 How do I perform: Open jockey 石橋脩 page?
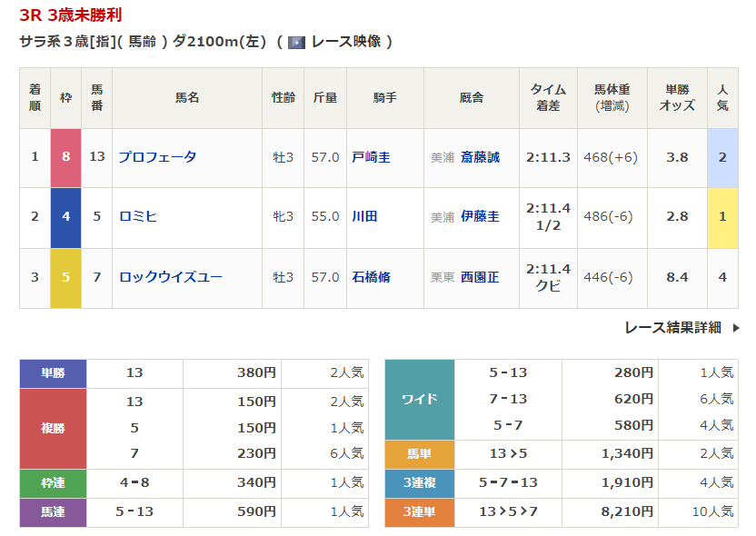[x=371, y=276]
